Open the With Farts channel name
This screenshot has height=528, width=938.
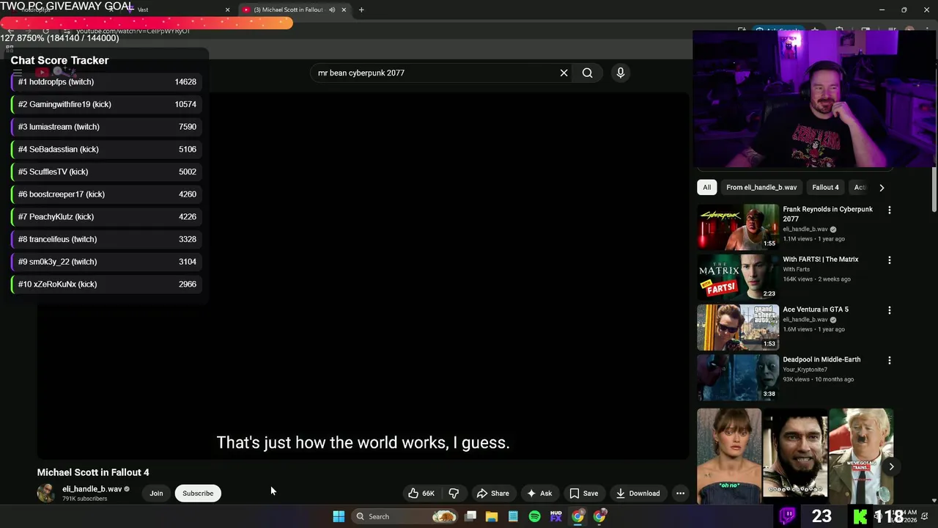click(x=796, y=269)
